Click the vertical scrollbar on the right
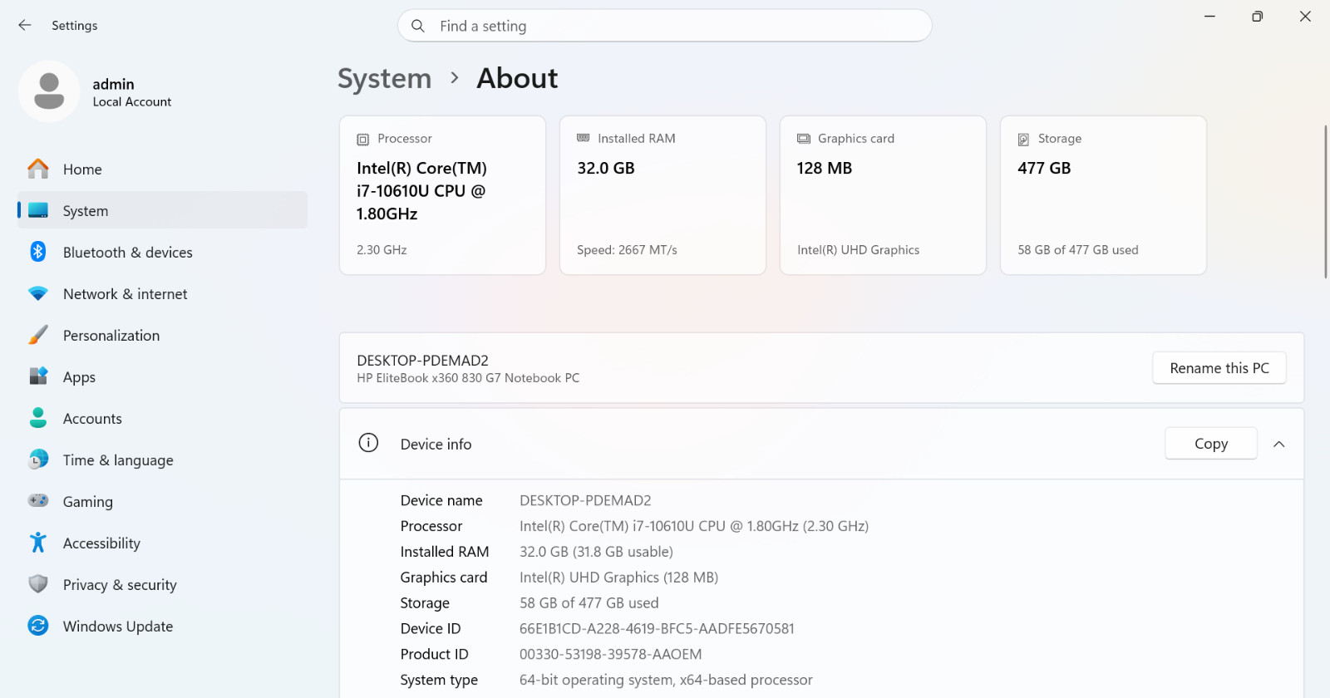Screen dimensions: 1330x698 1326,202
